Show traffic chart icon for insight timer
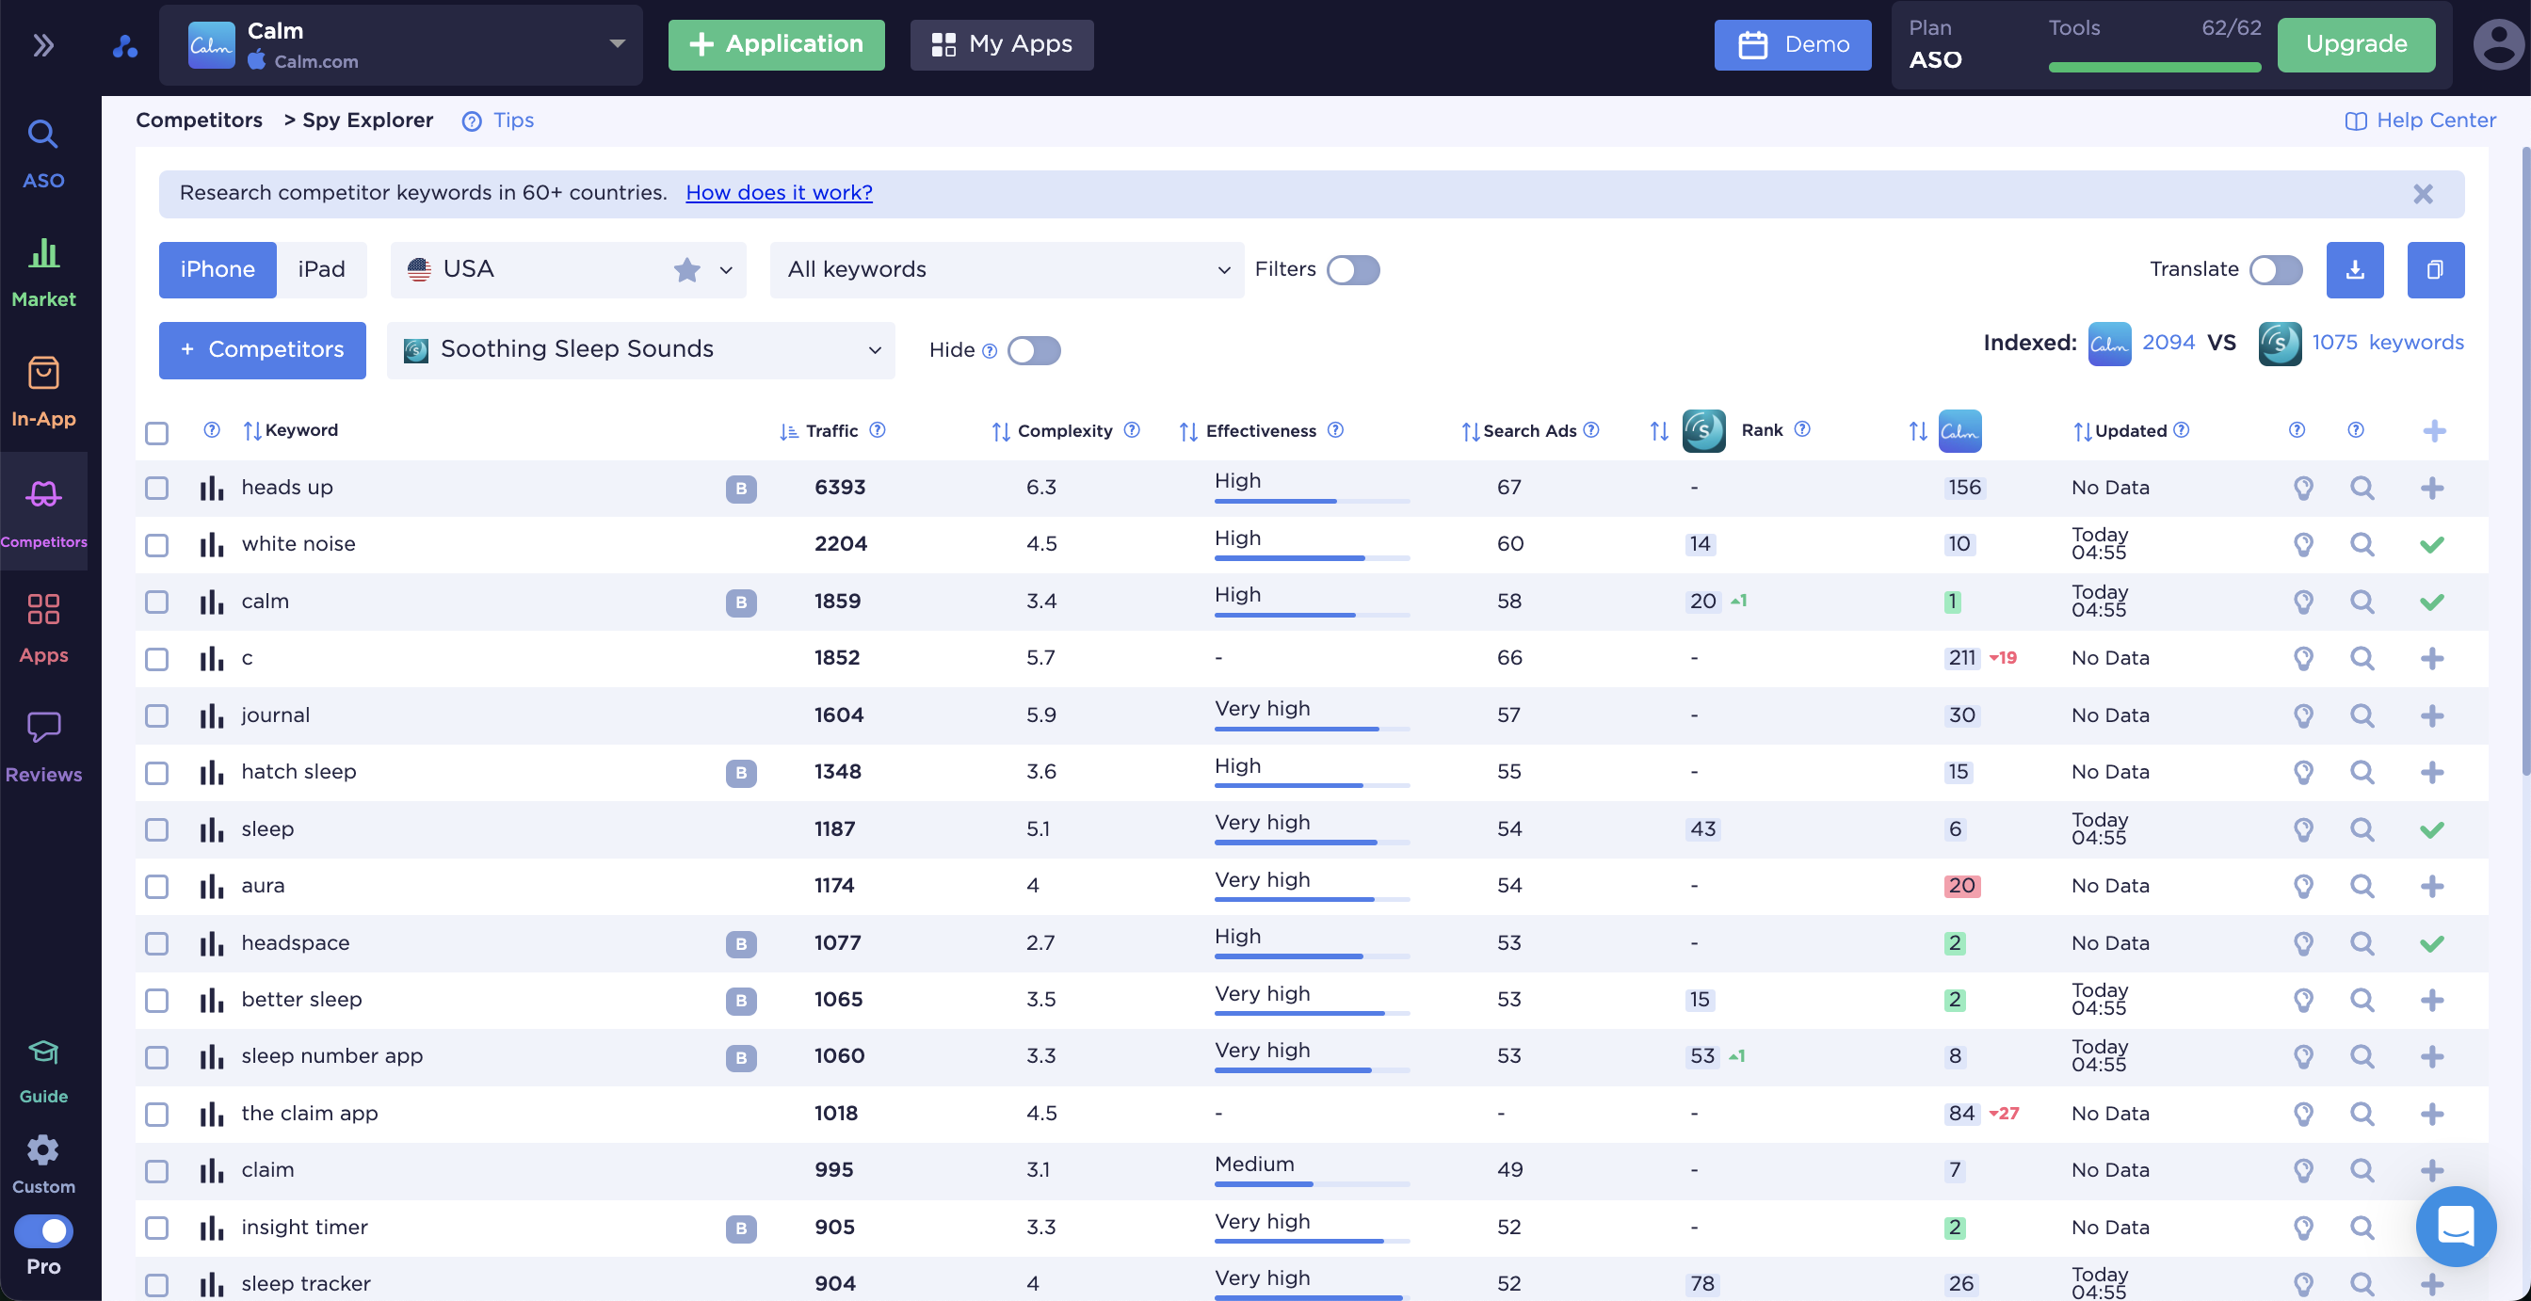The image size is (2531, 1301). pyautogui.click(x=211, y=1228)
